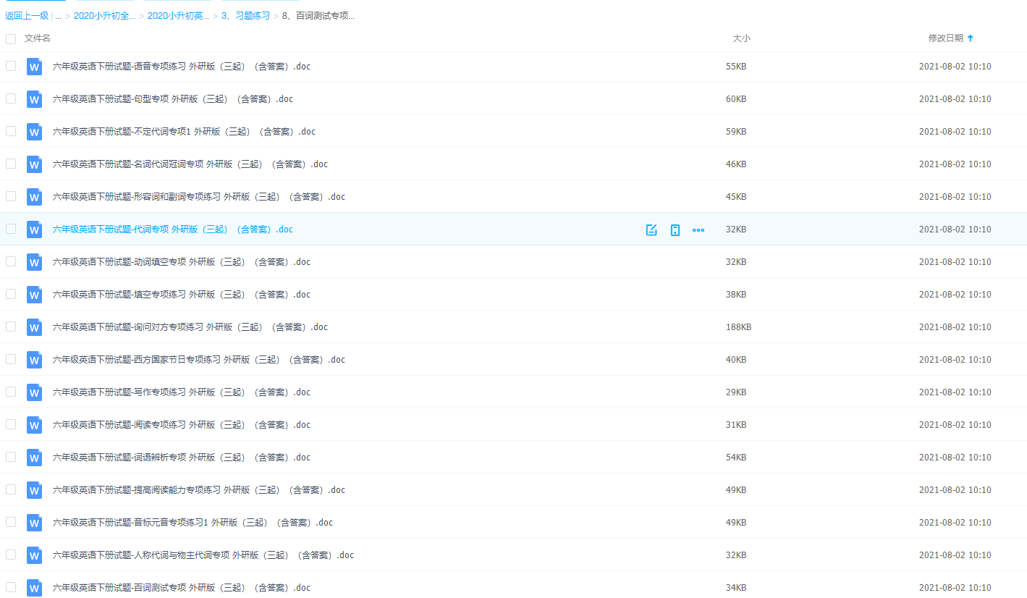Screen dimensions: 1027x598
Task: Tick the checkbox for 不定代词专项1 file
Action: pos(11,131)
